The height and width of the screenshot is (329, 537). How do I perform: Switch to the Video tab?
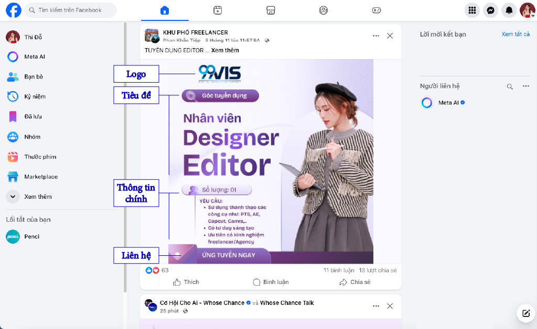pyautogui.click(x=218, y=10)
